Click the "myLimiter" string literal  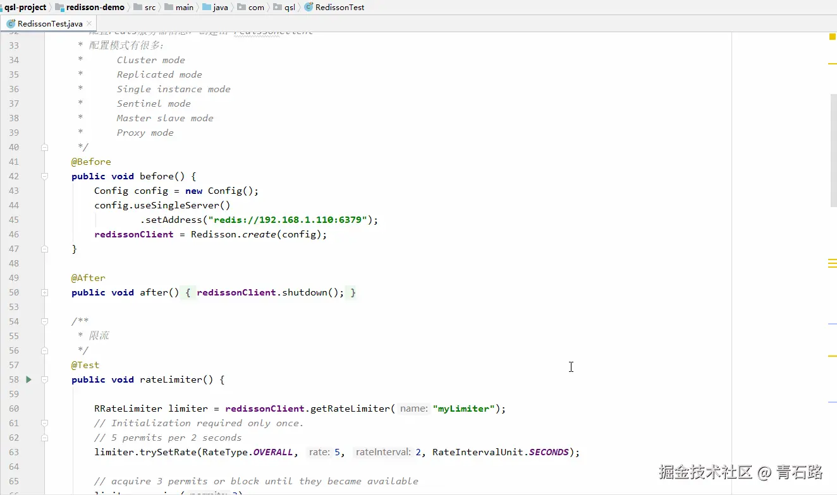(x=464, y=409)
